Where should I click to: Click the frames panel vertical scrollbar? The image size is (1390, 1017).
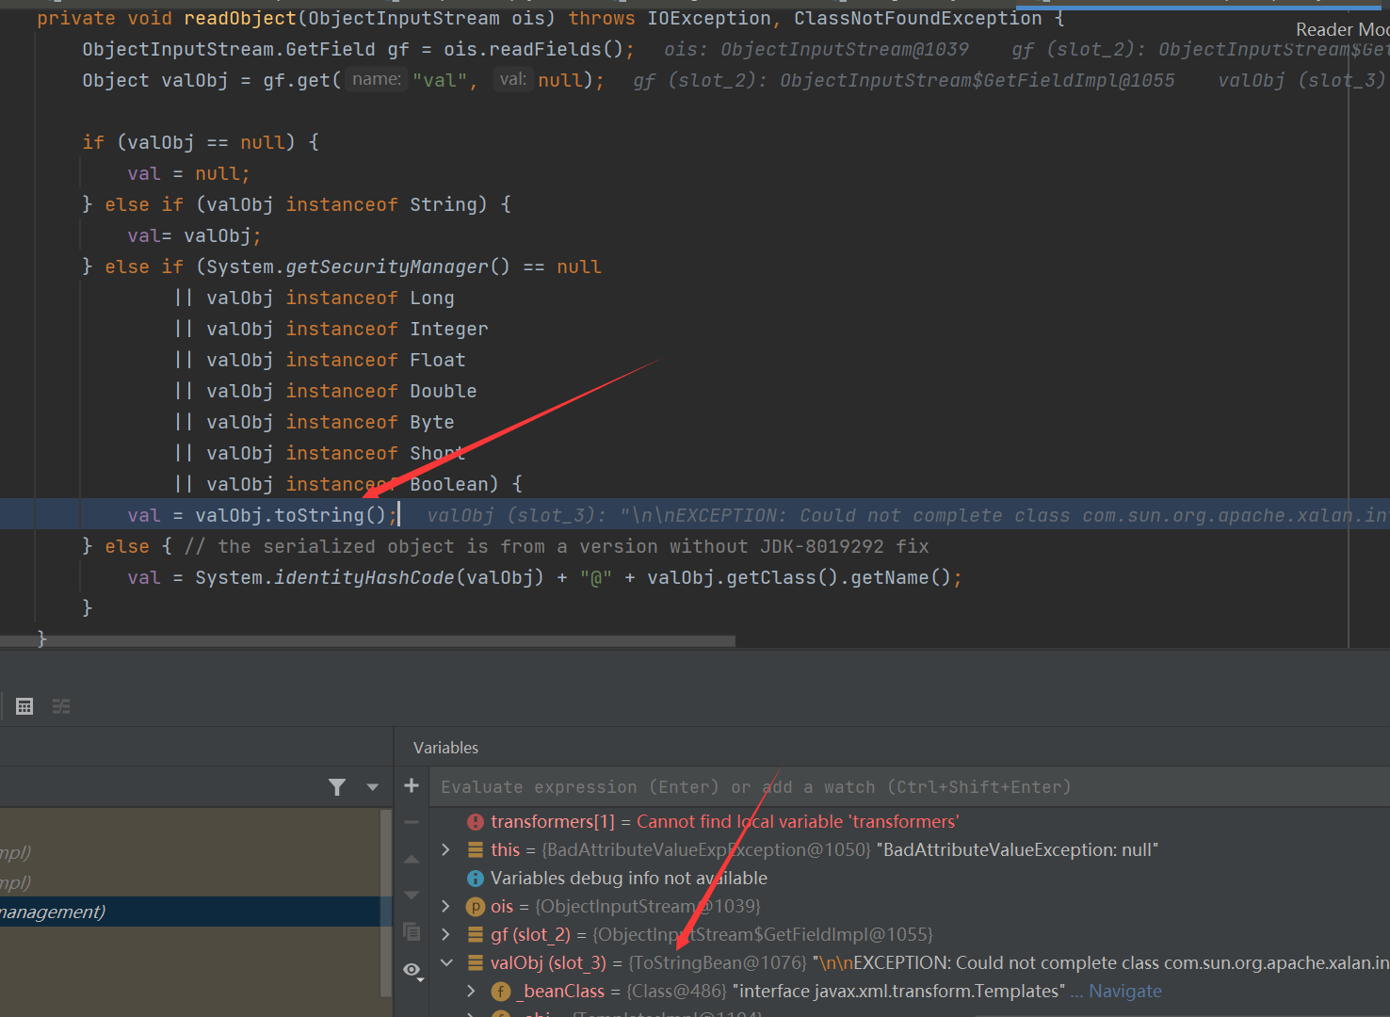pos(385,902)
